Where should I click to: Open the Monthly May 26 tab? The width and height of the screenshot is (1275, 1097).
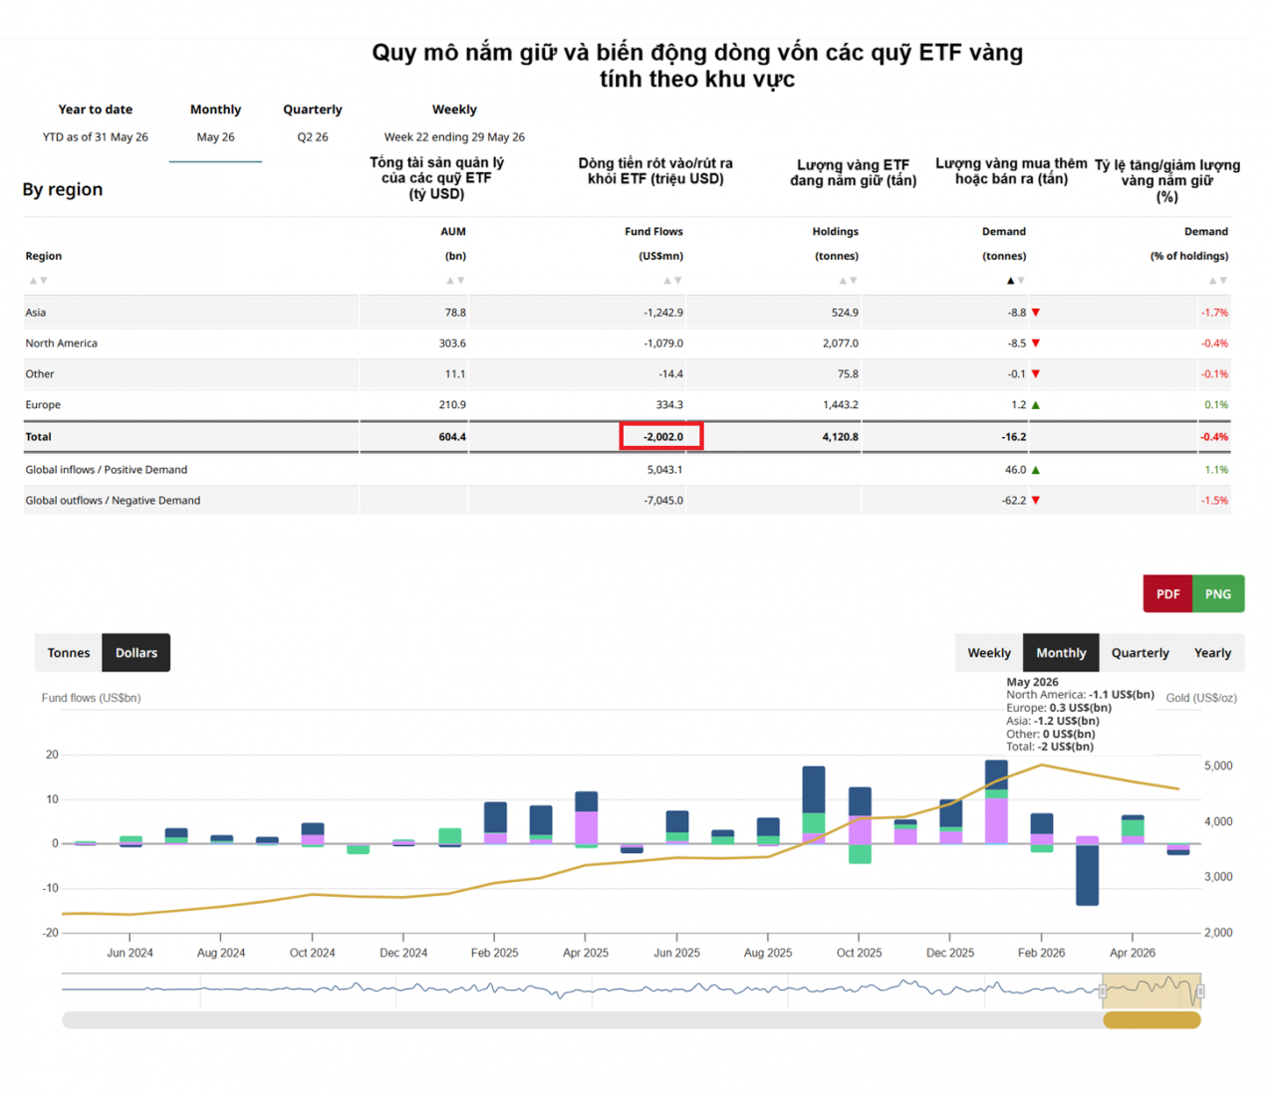pyautogui.click(x=215, y=124)
